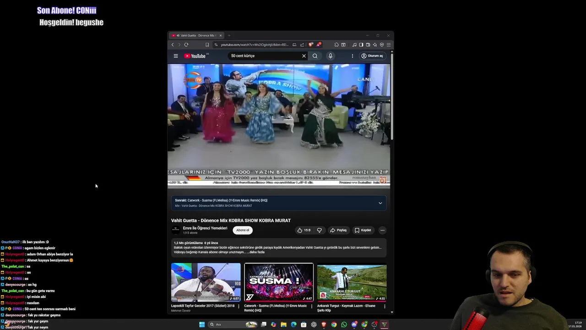Open a new browser tab

[x=229, y=35]
